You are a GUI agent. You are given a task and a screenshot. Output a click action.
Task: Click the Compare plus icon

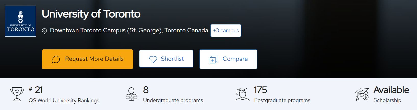[x=213, y=60]
